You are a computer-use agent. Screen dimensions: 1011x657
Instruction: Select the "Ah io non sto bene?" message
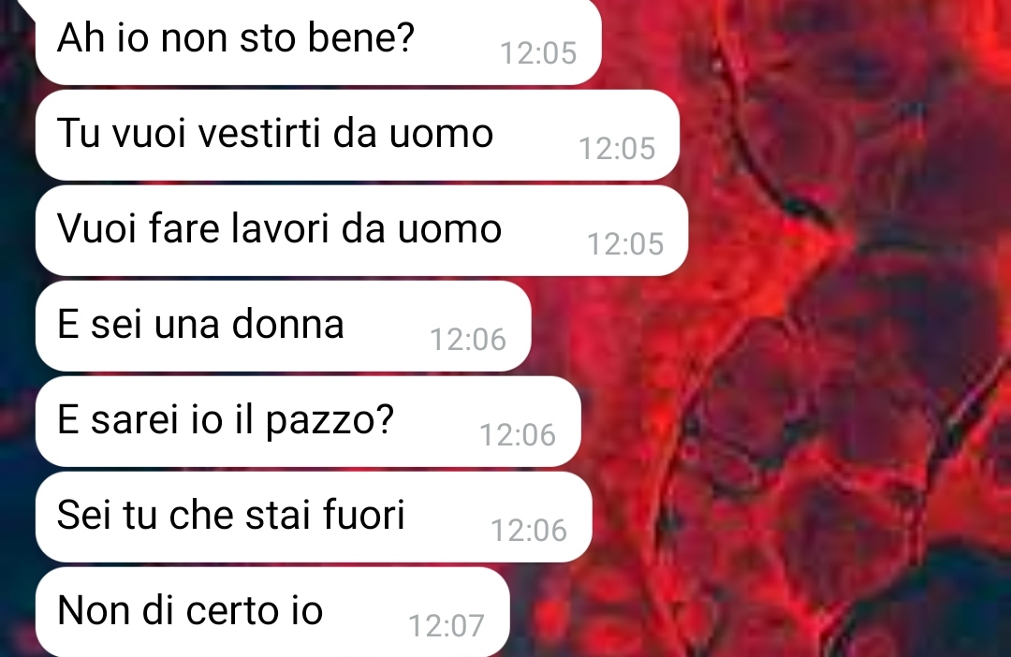tap(318, 42)
